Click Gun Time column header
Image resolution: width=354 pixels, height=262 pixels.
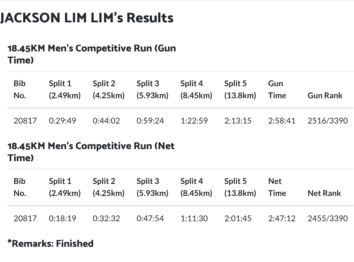coord(277,89)
